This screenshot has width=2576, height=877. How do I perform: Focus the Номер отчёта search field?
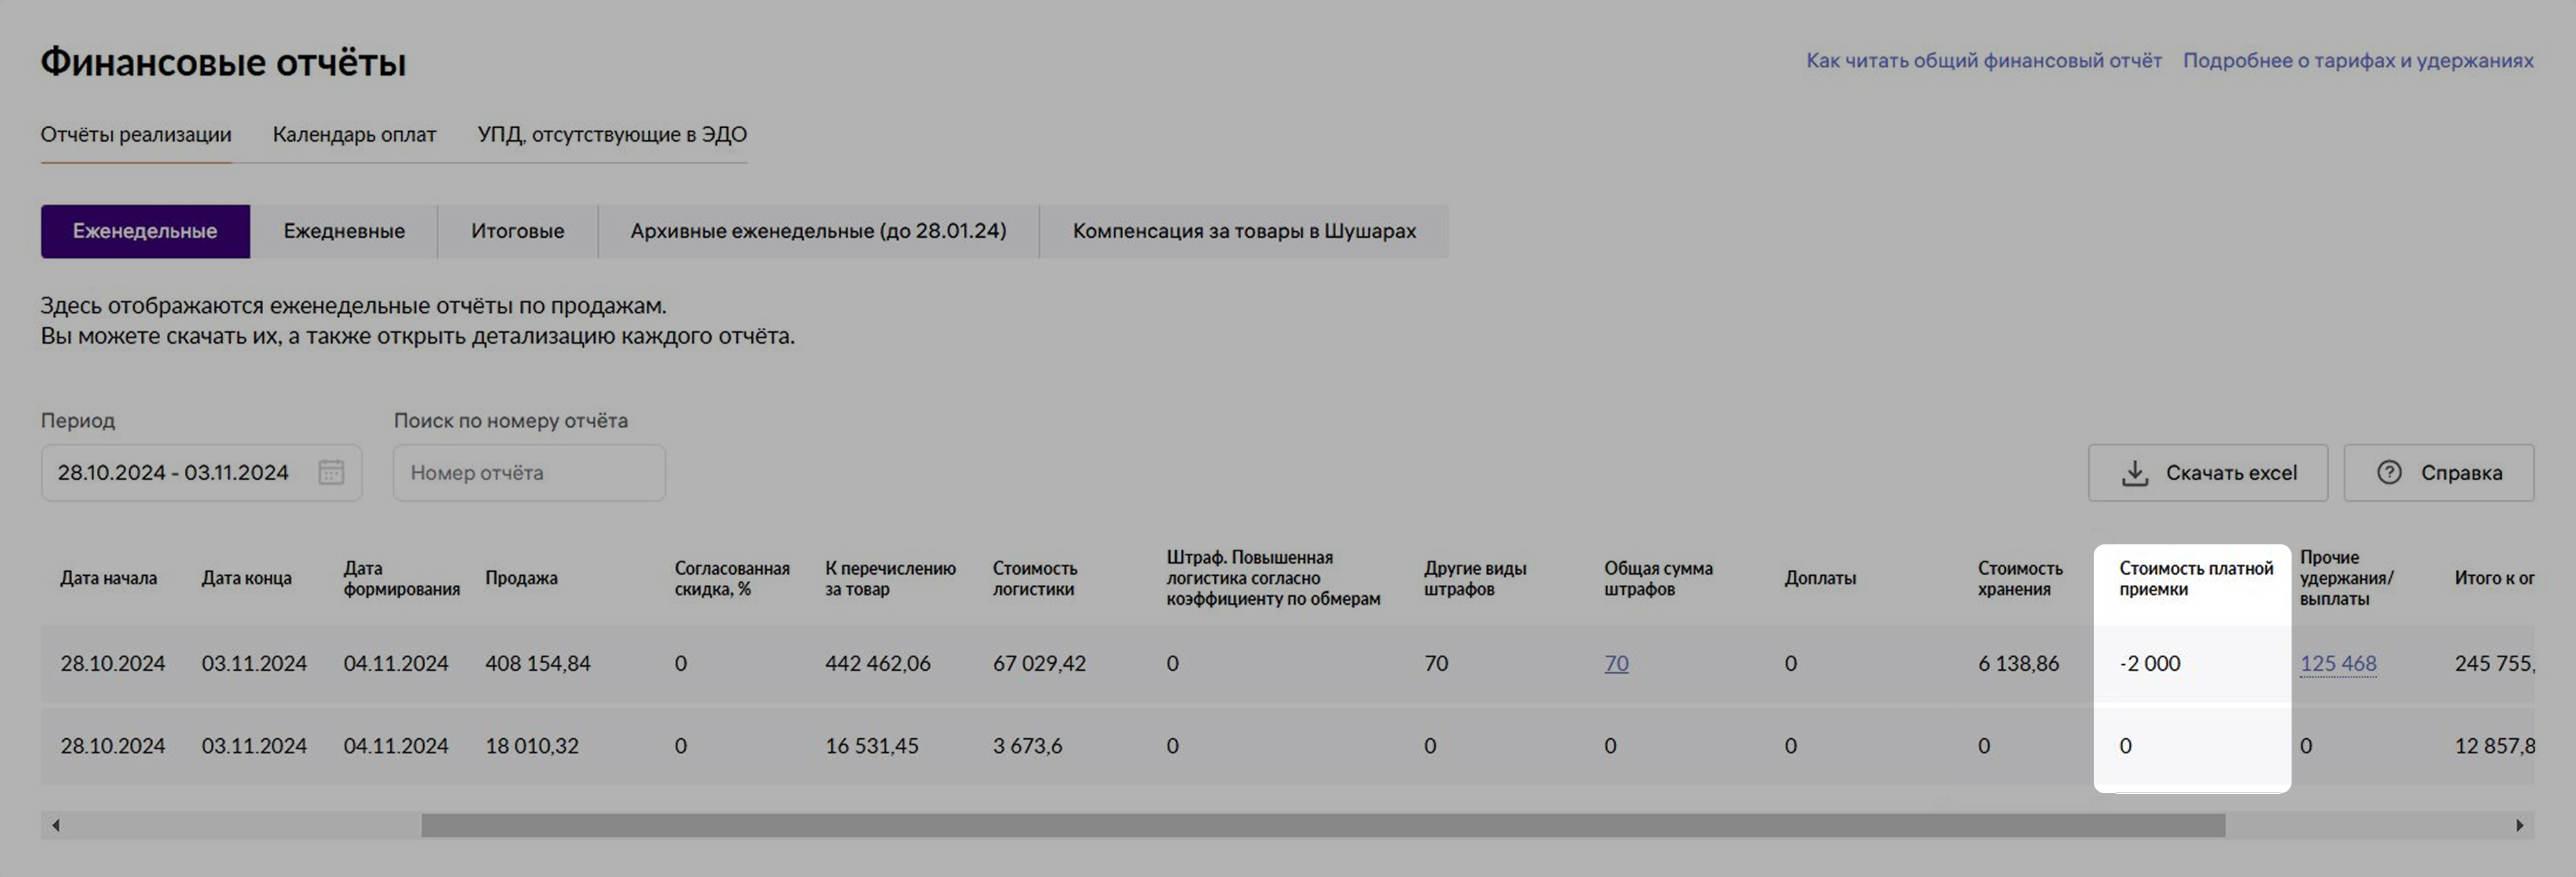529,473
